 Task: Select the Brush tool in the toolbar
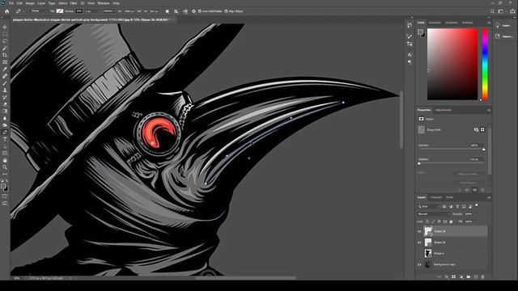(5, 83)
